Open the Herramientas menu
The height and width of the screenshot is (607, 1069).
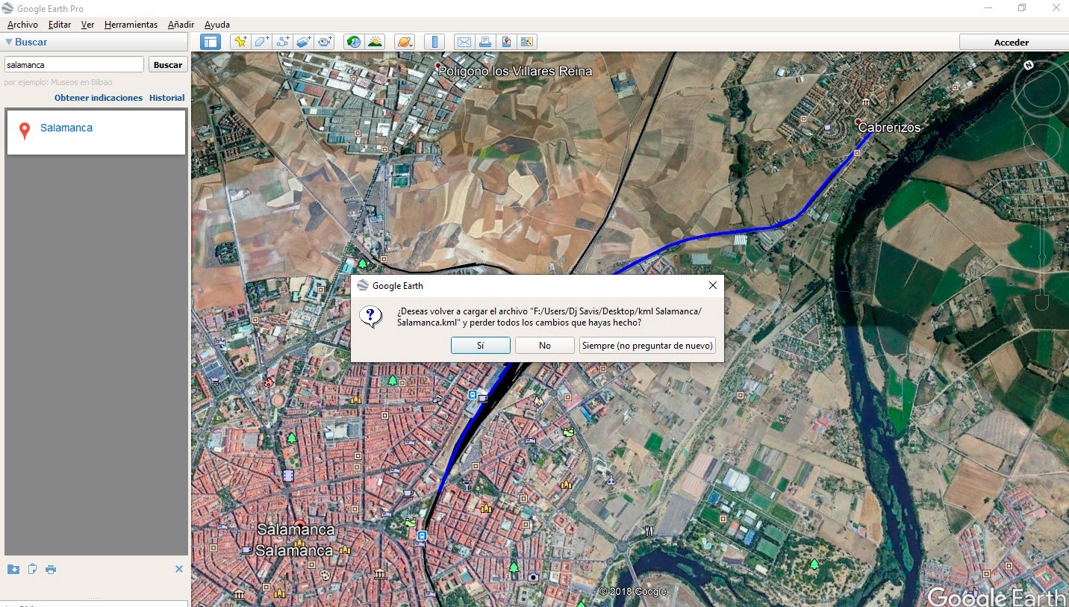[x=131, y=25]
